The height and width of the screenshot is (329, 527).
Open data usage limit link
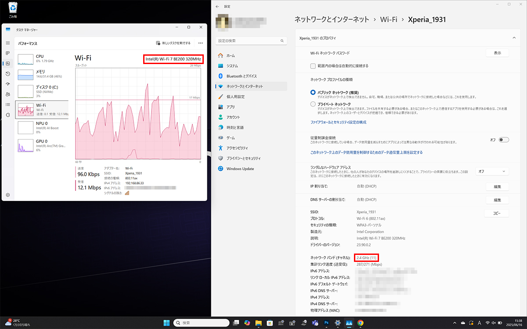coord(366,153)
